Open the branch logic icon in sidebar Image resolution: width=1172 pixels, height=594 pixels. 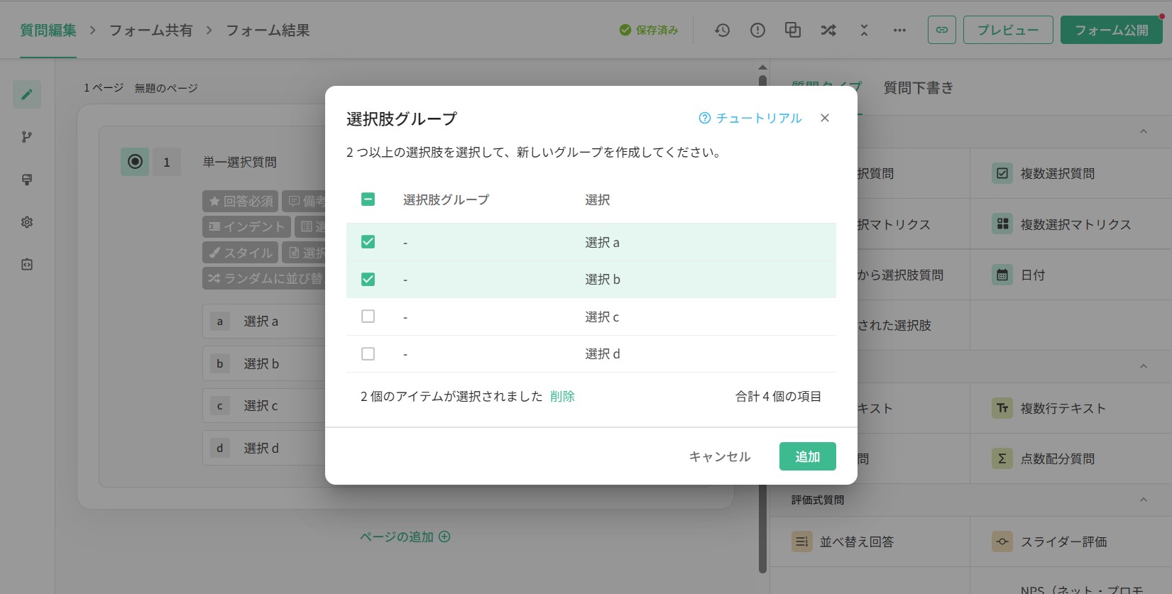(x=27, y=137)
